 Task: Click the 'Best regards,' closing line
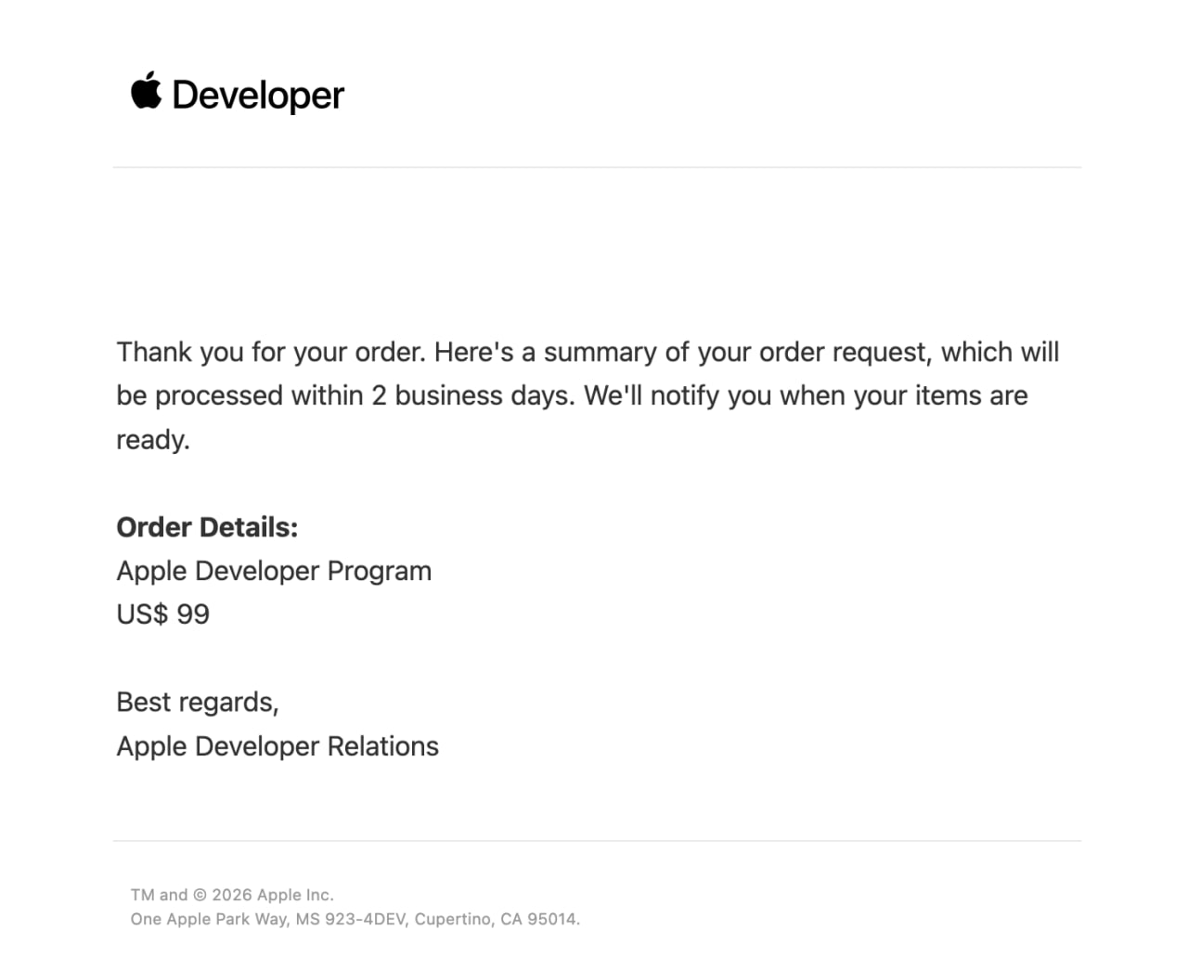[x=198, y=703]
